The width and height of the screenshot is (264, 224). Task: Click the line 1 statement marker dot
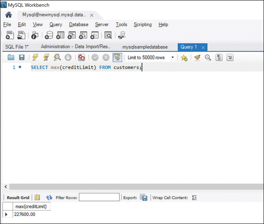pos(20,67)
